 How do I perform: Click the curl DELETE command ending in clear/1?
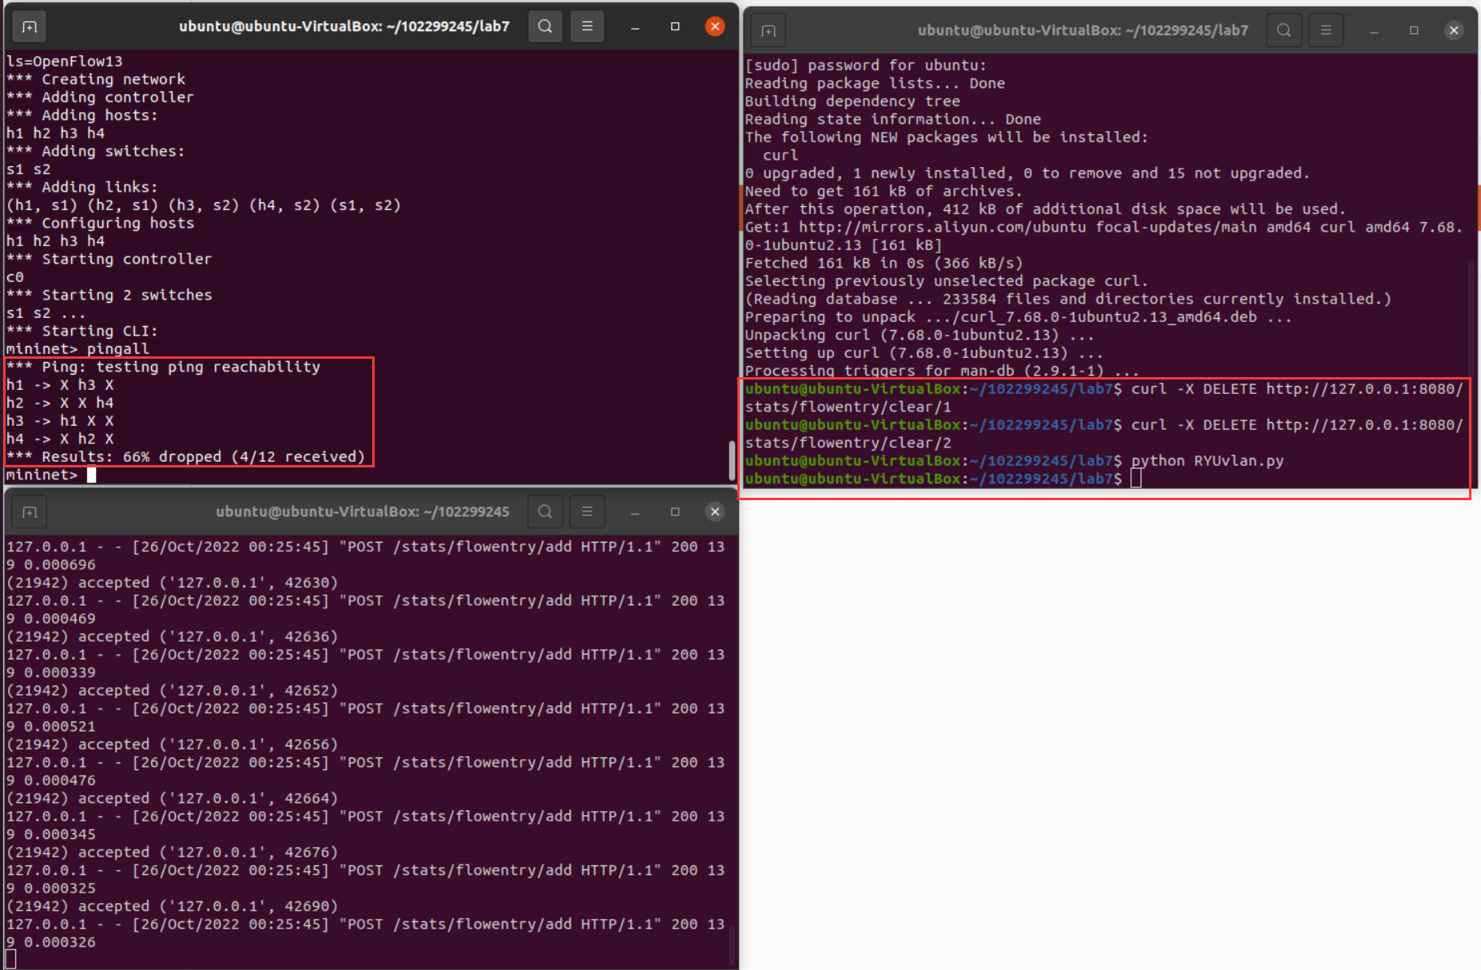point(1105,398)
